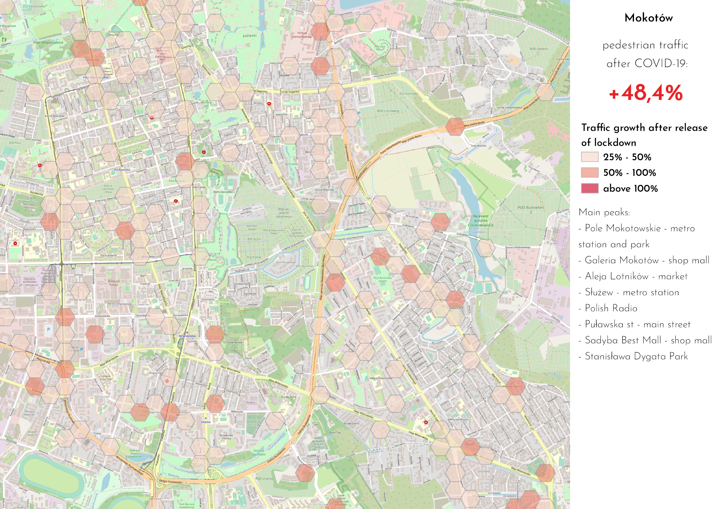Click the Łazienki park label on map
The width and height of the screenshot is (721, 509).
pos(250,36)
